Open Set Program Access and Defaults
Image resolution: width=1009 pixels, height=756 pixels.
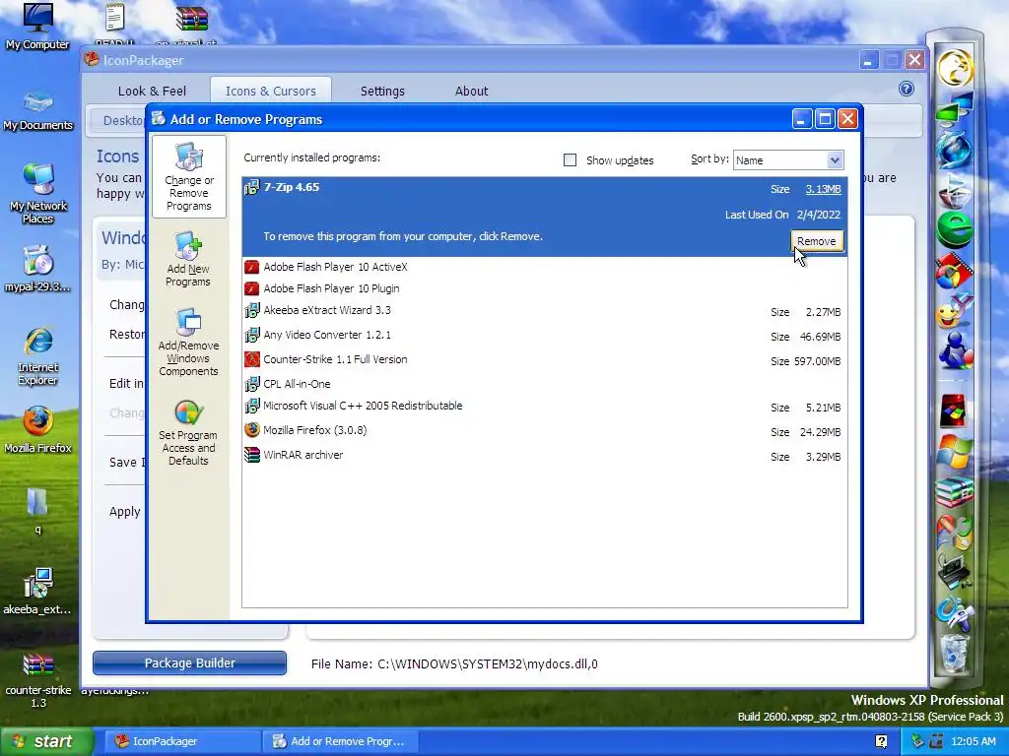(188, 432)
